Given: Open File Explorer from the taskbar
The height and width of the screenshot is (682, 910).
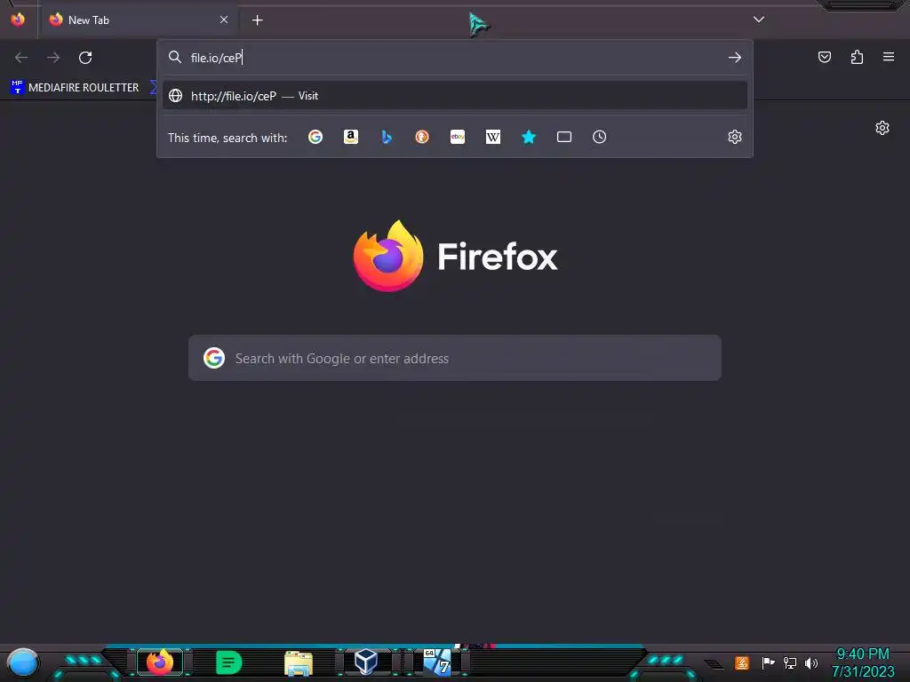Looking at the screenshot, I should coord(299,662).
